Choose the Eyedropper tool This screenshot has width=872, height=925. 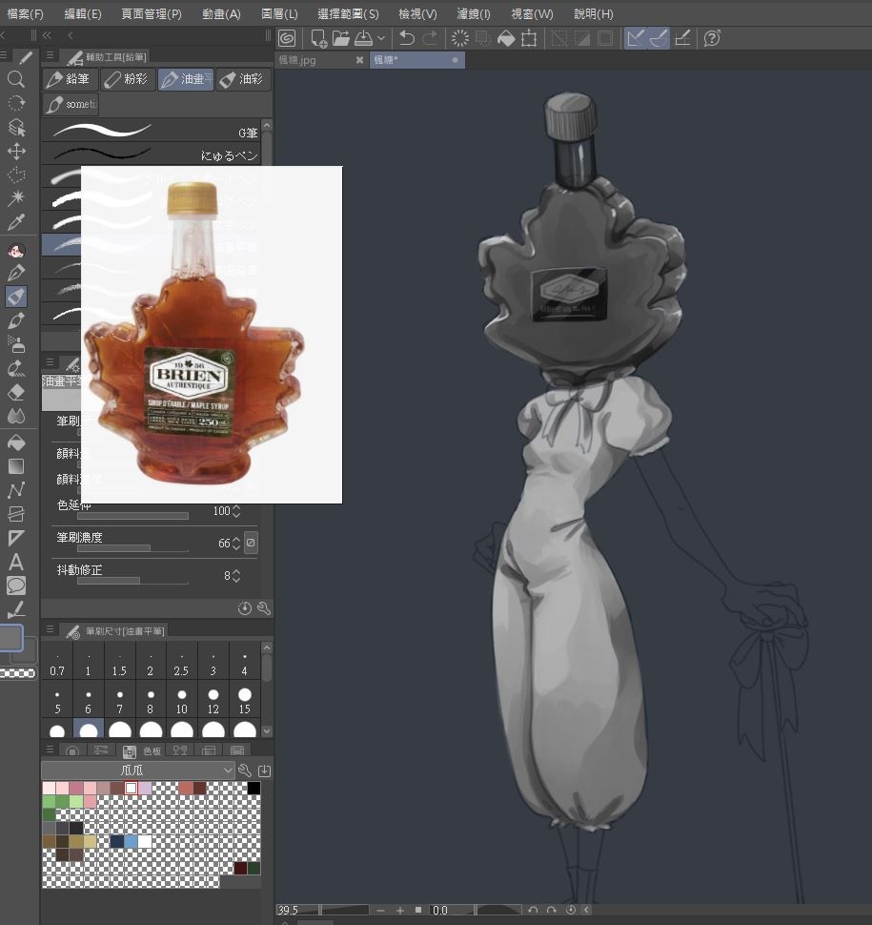click(16, 222)
